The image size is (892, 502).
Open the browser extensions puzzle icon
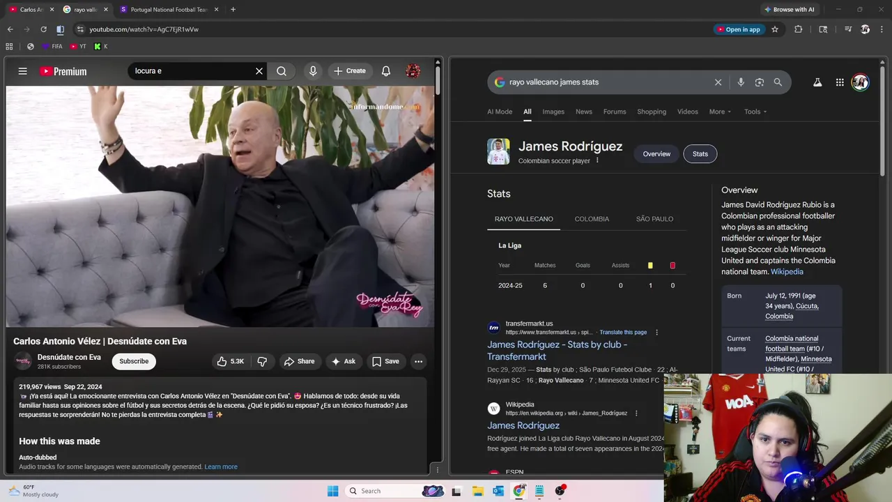[799, 29]
